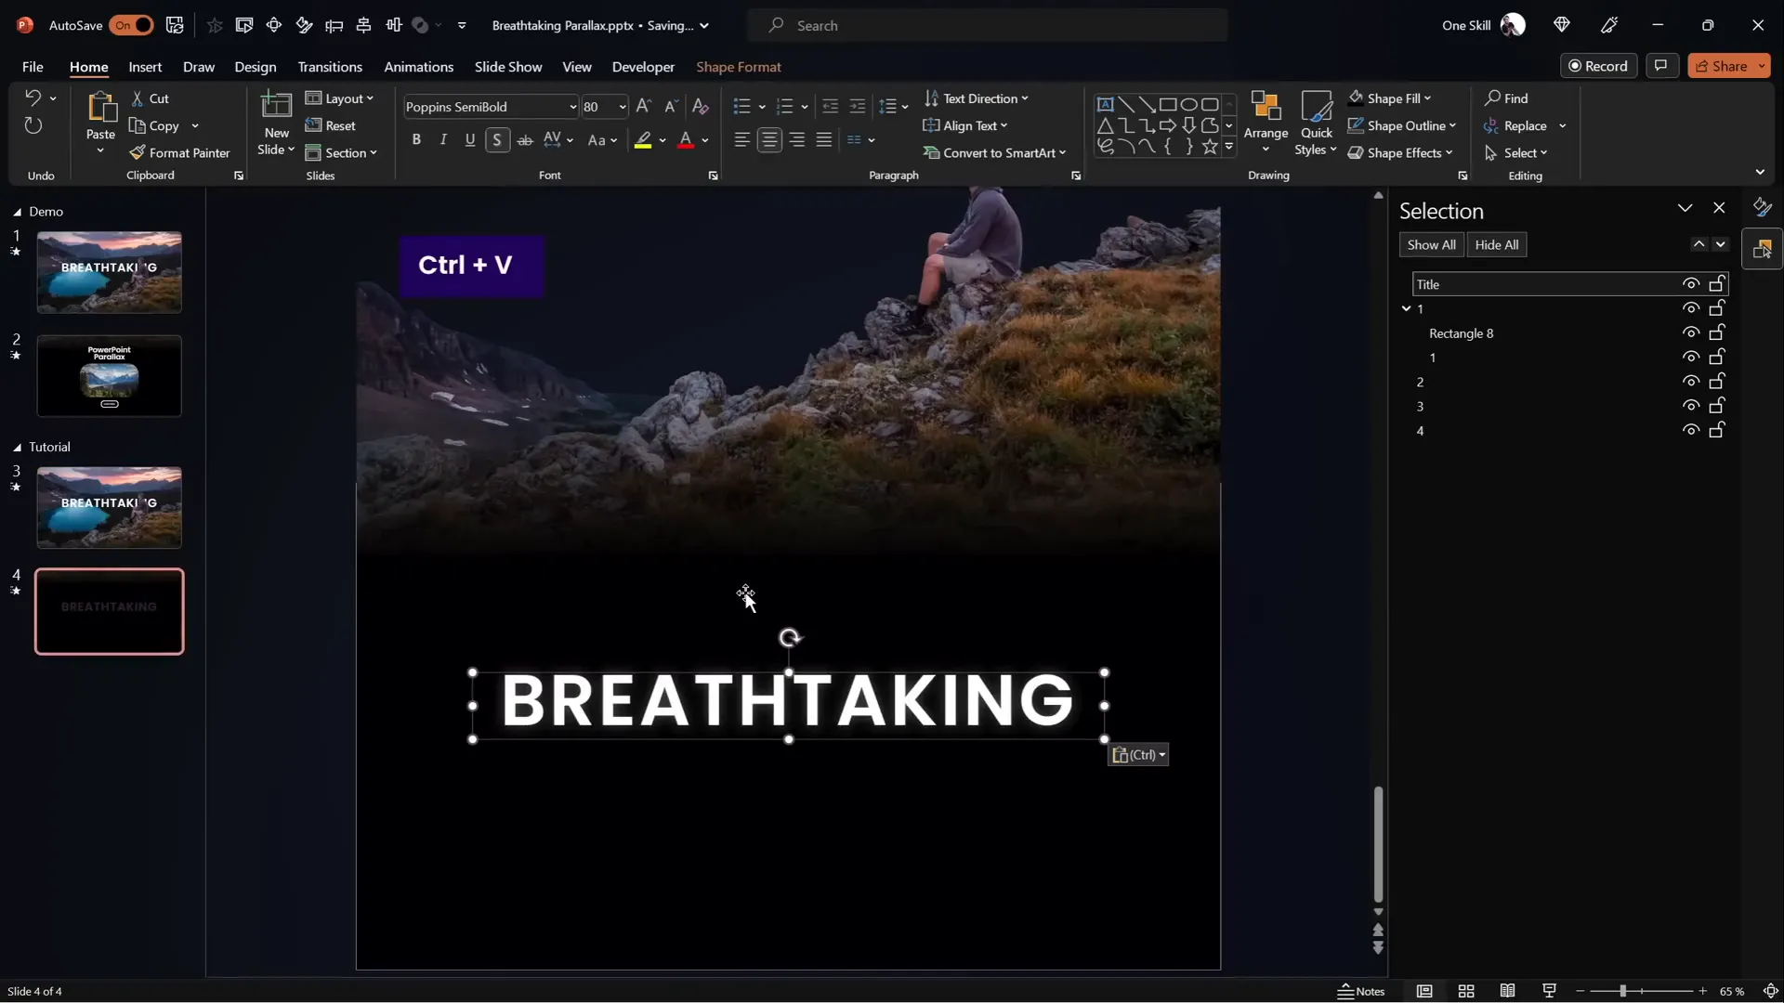The width and height of the screenshot is (1784, 1003).
Task: Switch to the Animations ribbon tab
Action: [419, 67]
